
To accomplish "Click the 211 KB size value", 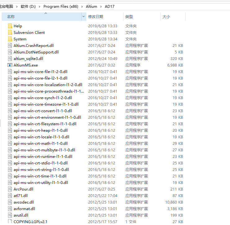I will [x=177, y=189].
